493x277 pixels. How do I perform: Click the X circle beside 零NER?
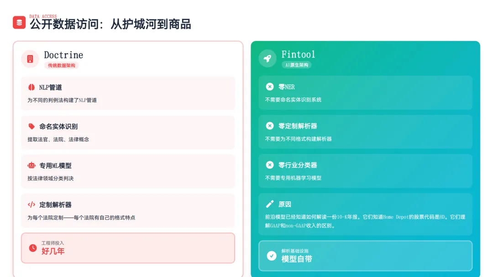[x=270, y=87]
